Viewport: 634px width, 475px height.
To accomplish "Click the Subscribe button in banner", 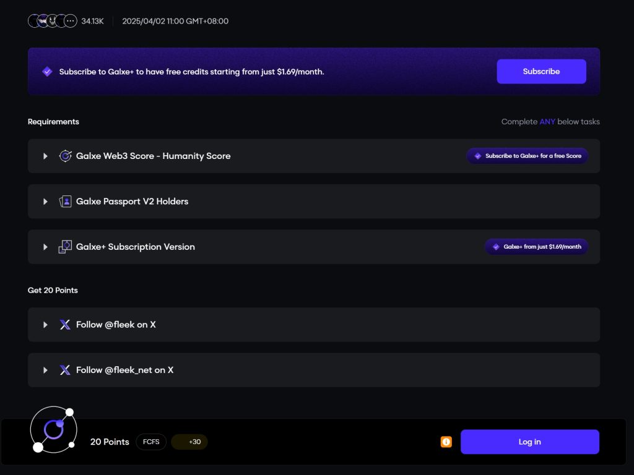I will click(x=541, y=72).
